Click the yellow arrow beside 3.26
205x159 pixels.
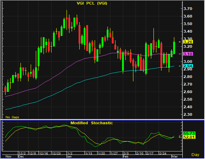point(180,42)
